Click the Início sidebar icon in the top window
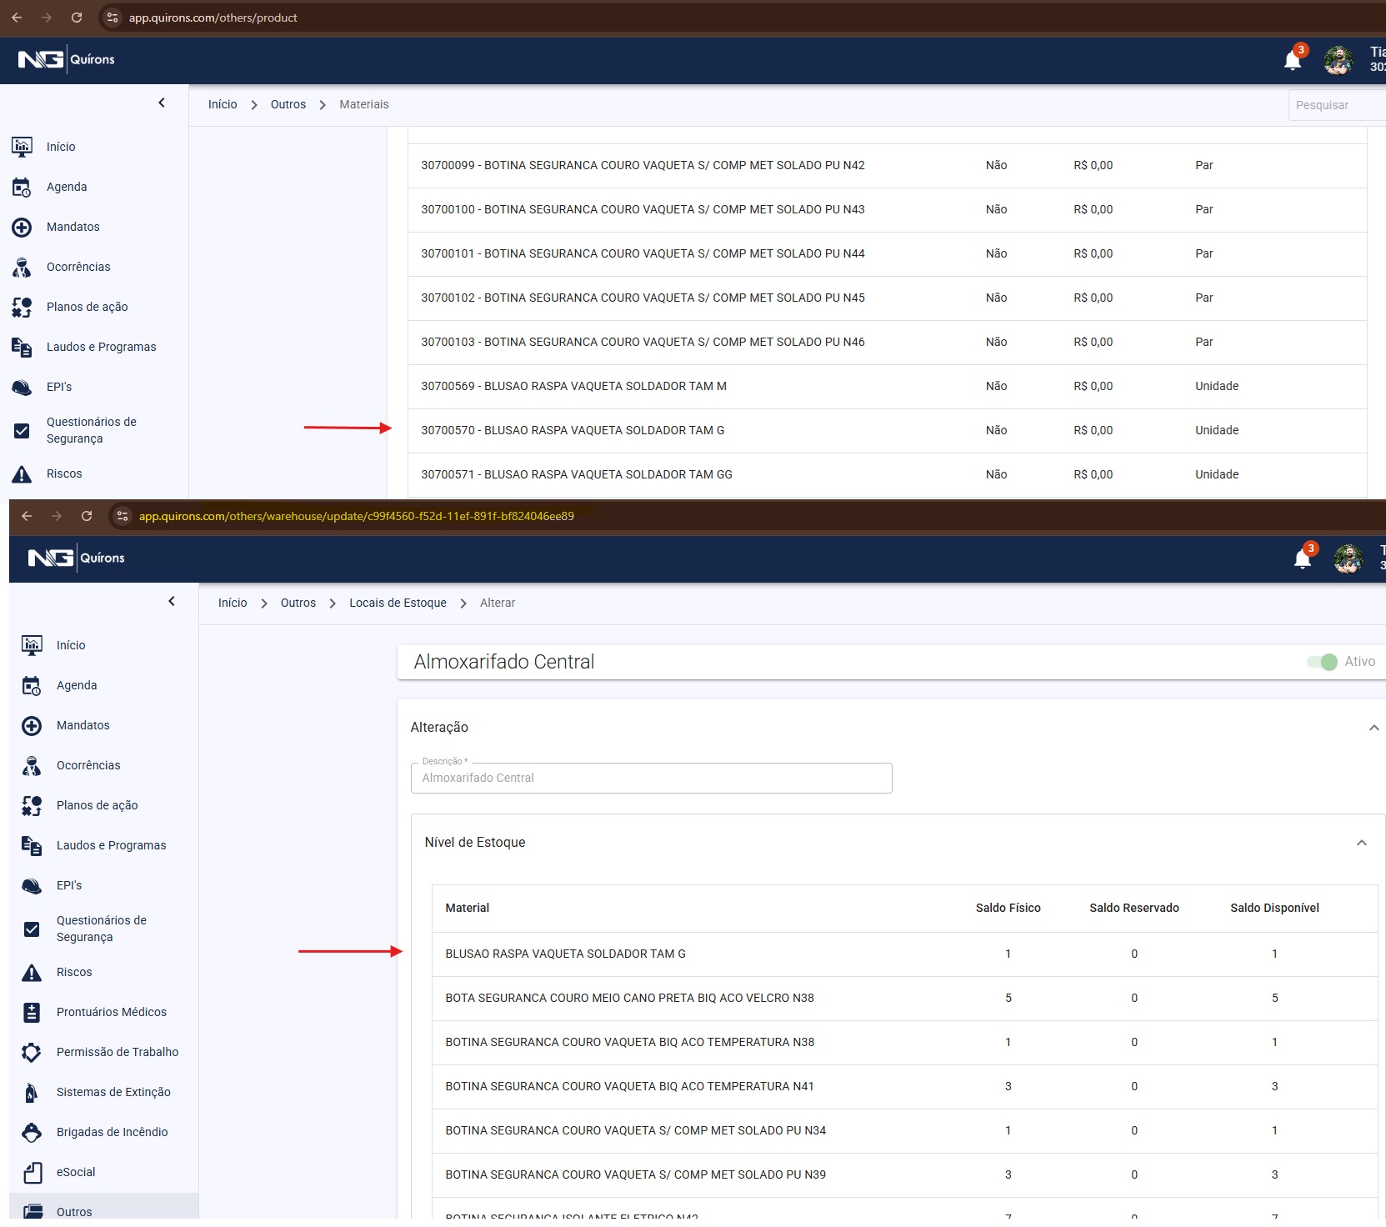 coord(23,147)
